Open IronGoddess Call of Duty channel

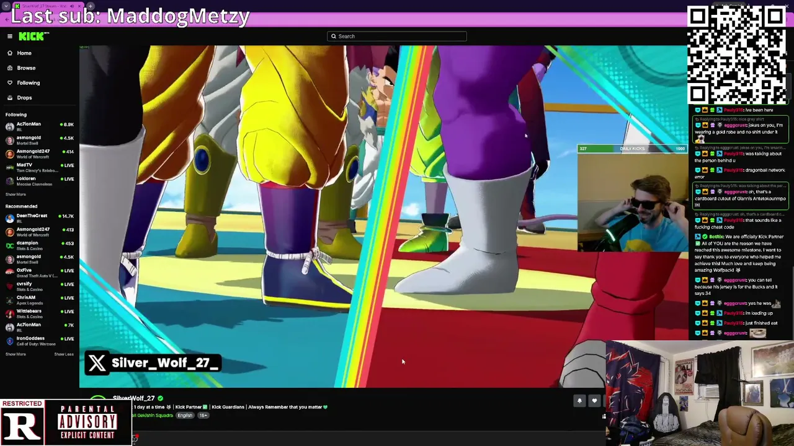pyautogui.click(x=40, y=341)
